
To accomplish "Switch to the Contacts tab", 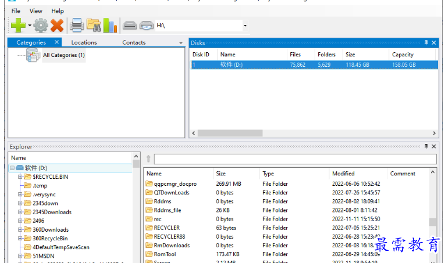I will coord(134,42).
